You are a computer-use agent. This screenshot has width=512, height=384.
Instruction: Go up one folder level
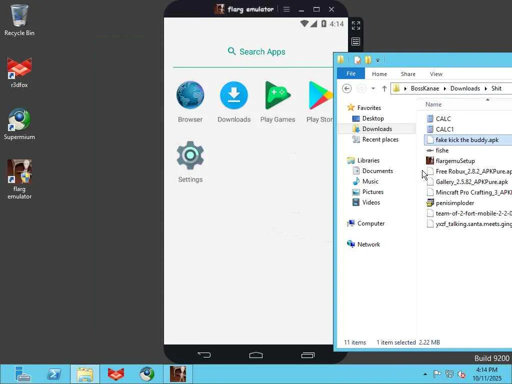(x=384, y=88)
